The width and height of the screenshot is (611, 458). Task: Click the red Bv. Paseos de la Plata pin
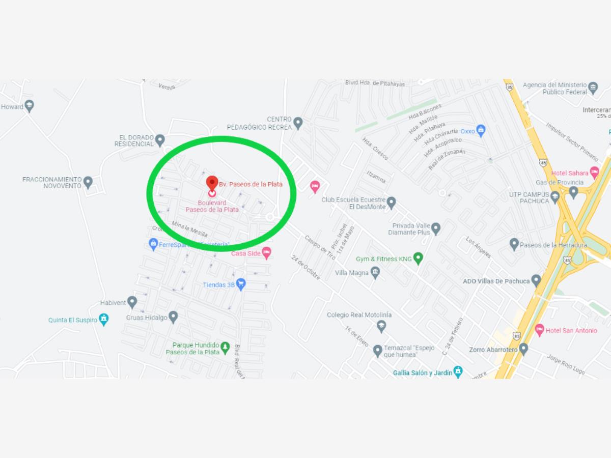click(x=212, y=183)
